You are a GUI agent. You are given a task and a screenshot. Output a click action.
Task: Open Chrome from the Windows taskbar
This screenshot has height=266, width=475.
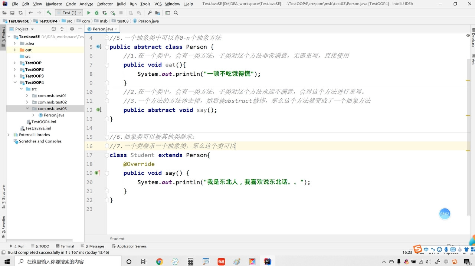pos(160,262)
